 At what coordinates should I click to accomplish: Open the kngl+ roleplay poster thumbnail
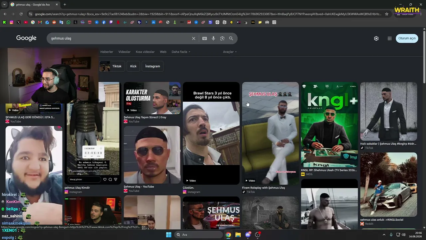pyautogui.click(x=329, y=125)
